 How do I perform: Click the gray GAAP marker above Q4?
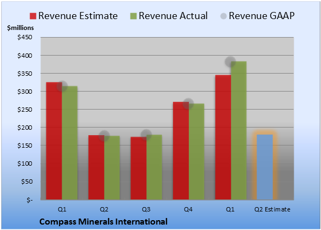click(x=188, y=104)
